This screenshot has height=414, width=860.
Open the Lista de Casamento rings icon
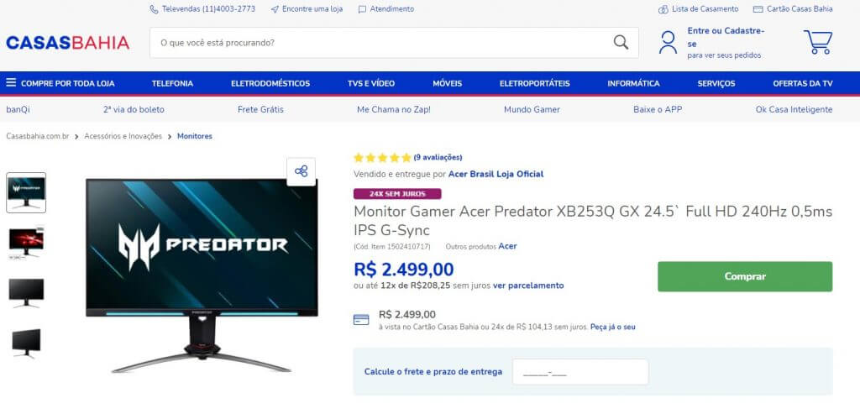tap(663, 9)
